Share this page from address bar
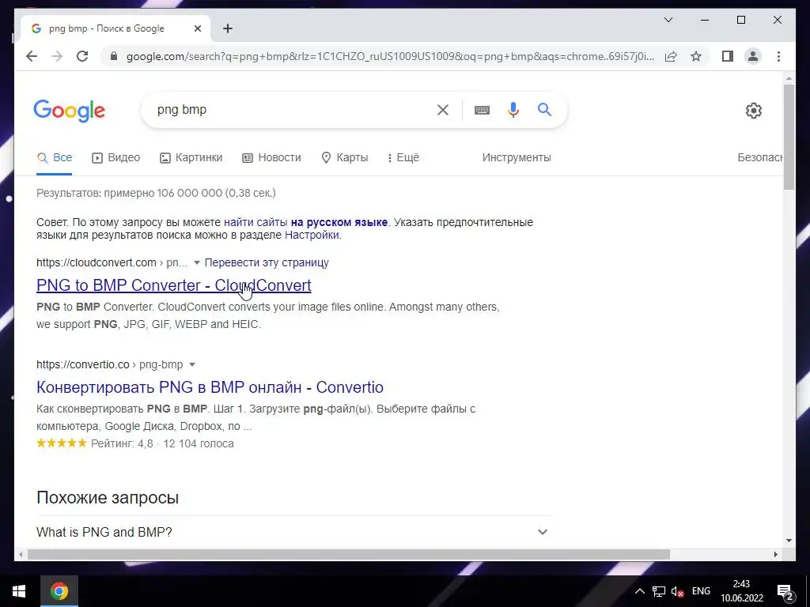The image size is (810, 607). click(671, 56)
